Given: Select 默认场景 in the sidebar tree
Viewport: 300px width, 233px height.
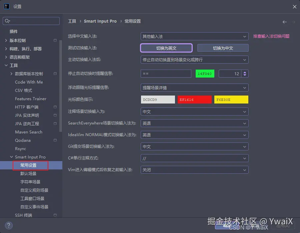Looking at the screenshot, I should tap(29, 173).
